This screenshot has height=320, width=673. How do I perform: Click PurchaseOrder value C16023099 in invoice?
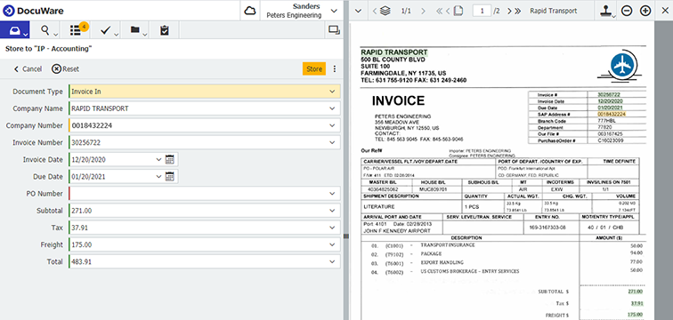[x=610, y=140]
